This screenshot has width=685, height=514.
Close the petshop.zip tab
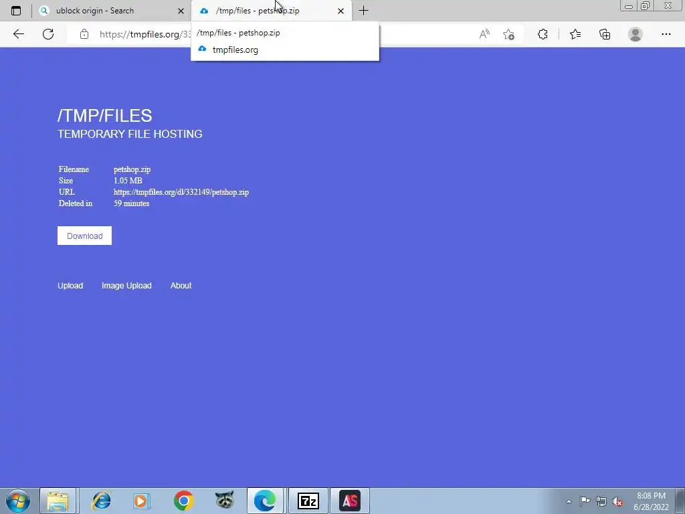tap(340, 11)
